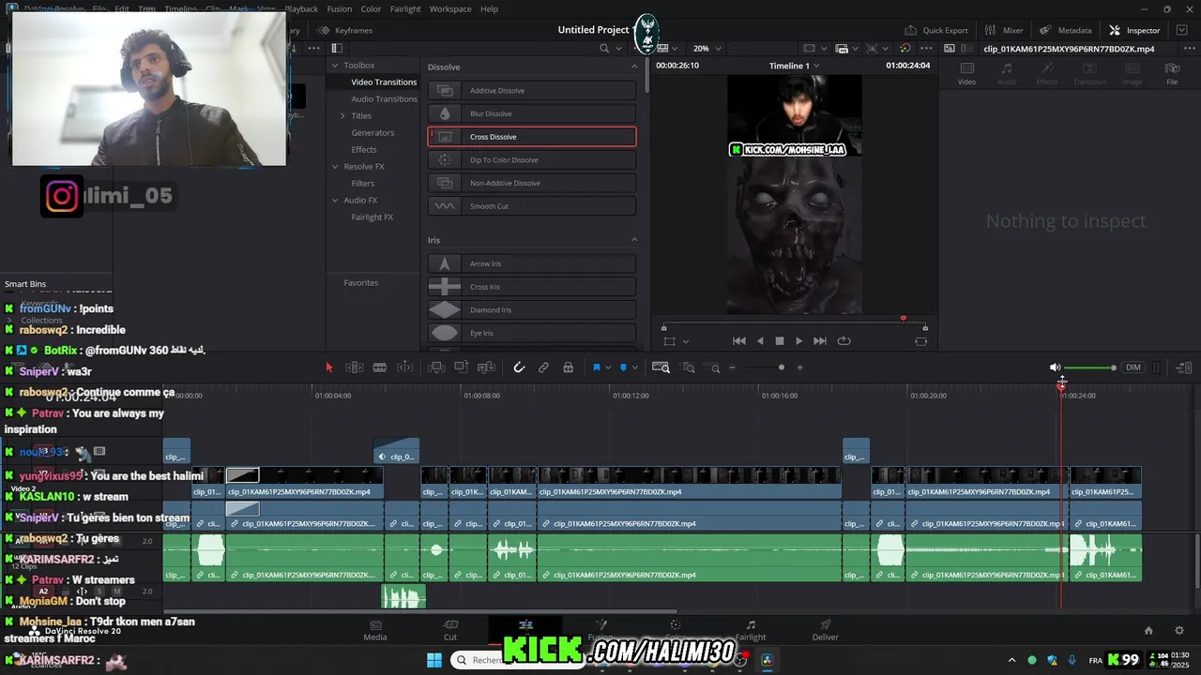The image size is (1201, 675).
Task: Open the Flag color dropdown arrow
Action: pos(608,367)
